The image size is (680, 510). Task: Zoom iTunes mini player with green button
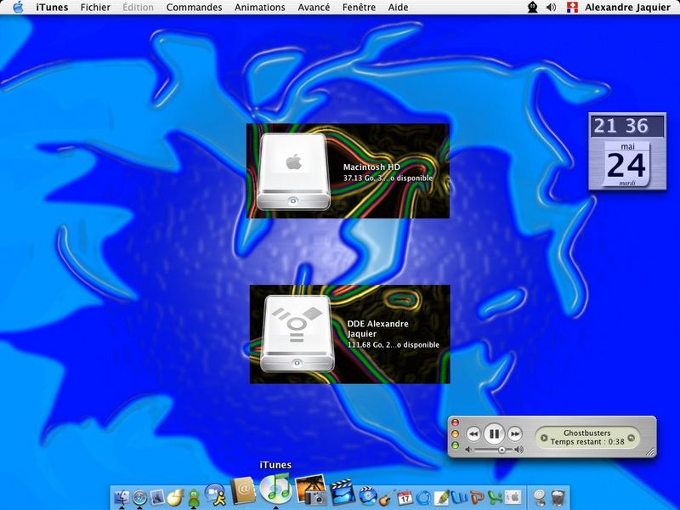[455, 445]
